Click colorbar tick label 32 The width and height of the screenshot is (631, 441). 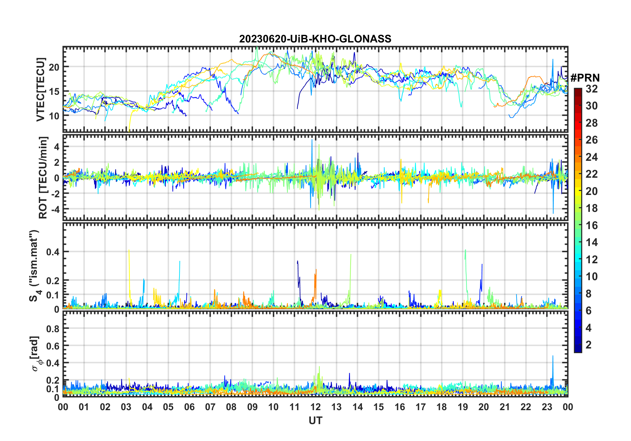coord(592,89)
